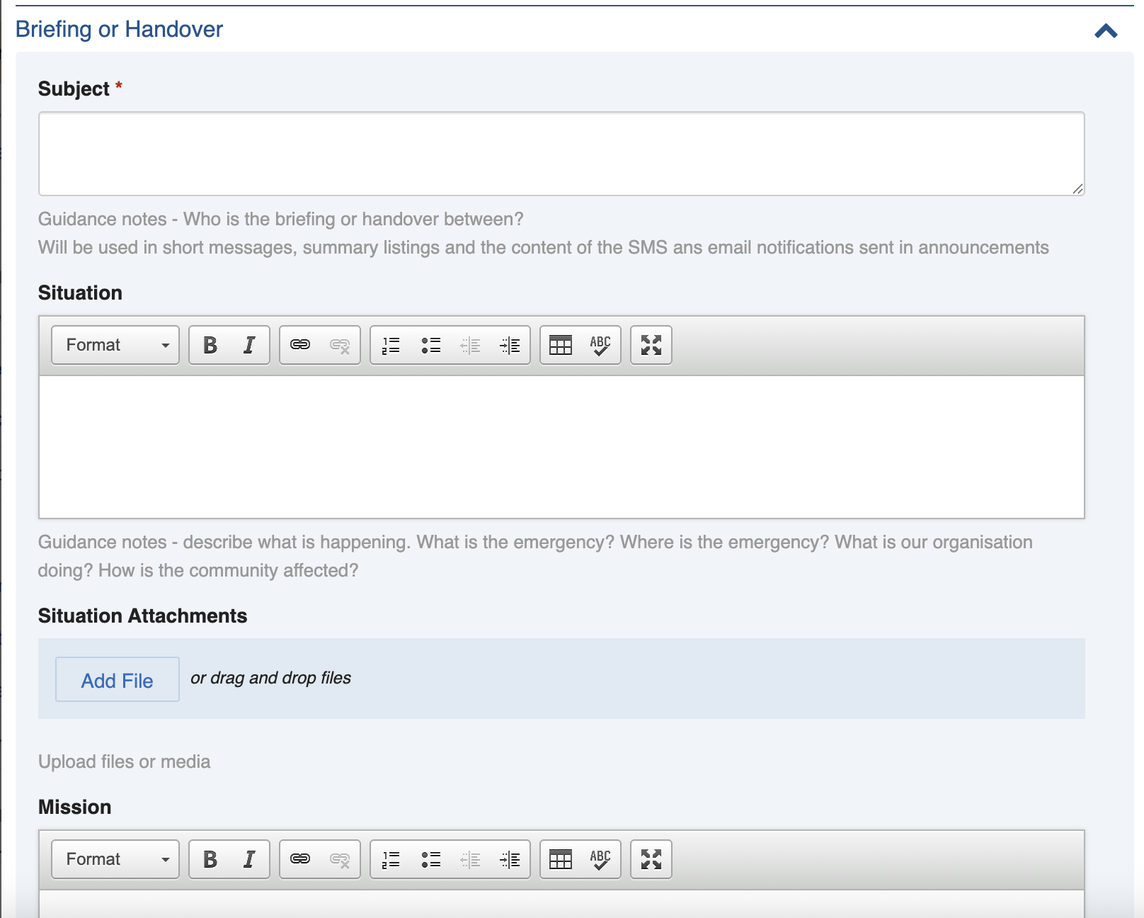Image resolution: width=1144 pixels, height=918 pixels.
Task: Maximize the Situation editor
Action: point(651,345)
